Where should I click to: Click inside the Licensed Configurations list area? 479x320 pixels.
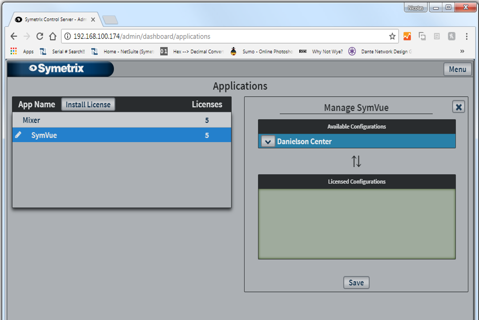click(357, 224)
